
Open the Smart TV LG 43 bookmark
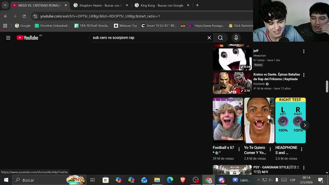pyautogui.click(x=159, y=26)
